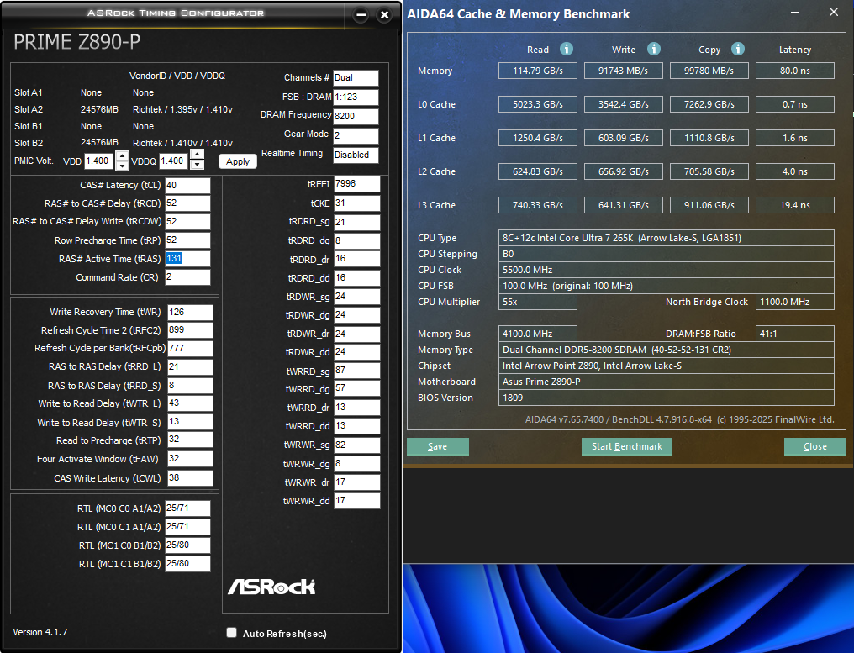Viewport: 854px width, 653px height.
Task: Click the RAS# Active Time (tRAS) field
Action: tap(187, 259)
